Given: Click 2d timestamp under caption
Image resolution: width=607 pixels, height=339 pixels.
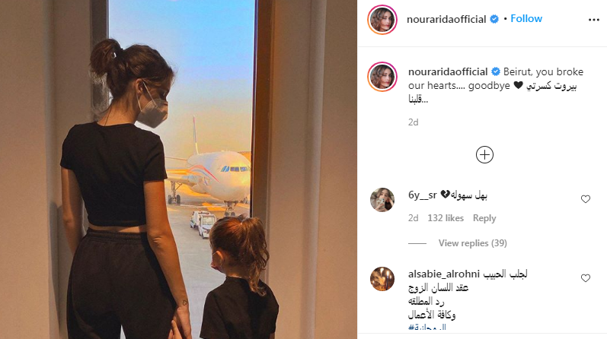Looking at the screenshot, I should [x=413, y=122].
